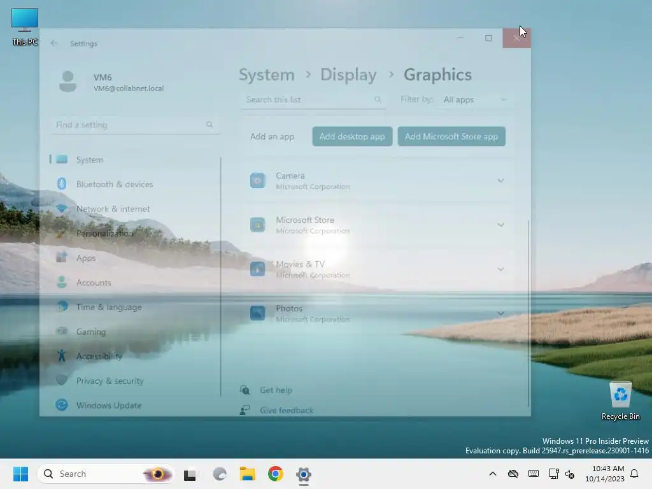Click the Camera app icon
This screenshot has width=652, height=489.
(257, 180)
